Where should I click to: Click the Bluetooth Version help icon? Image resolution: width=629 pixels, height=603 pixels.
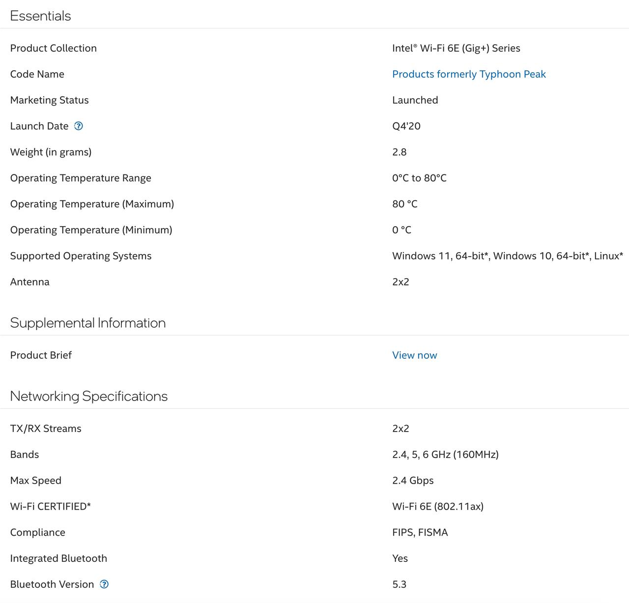104,584
